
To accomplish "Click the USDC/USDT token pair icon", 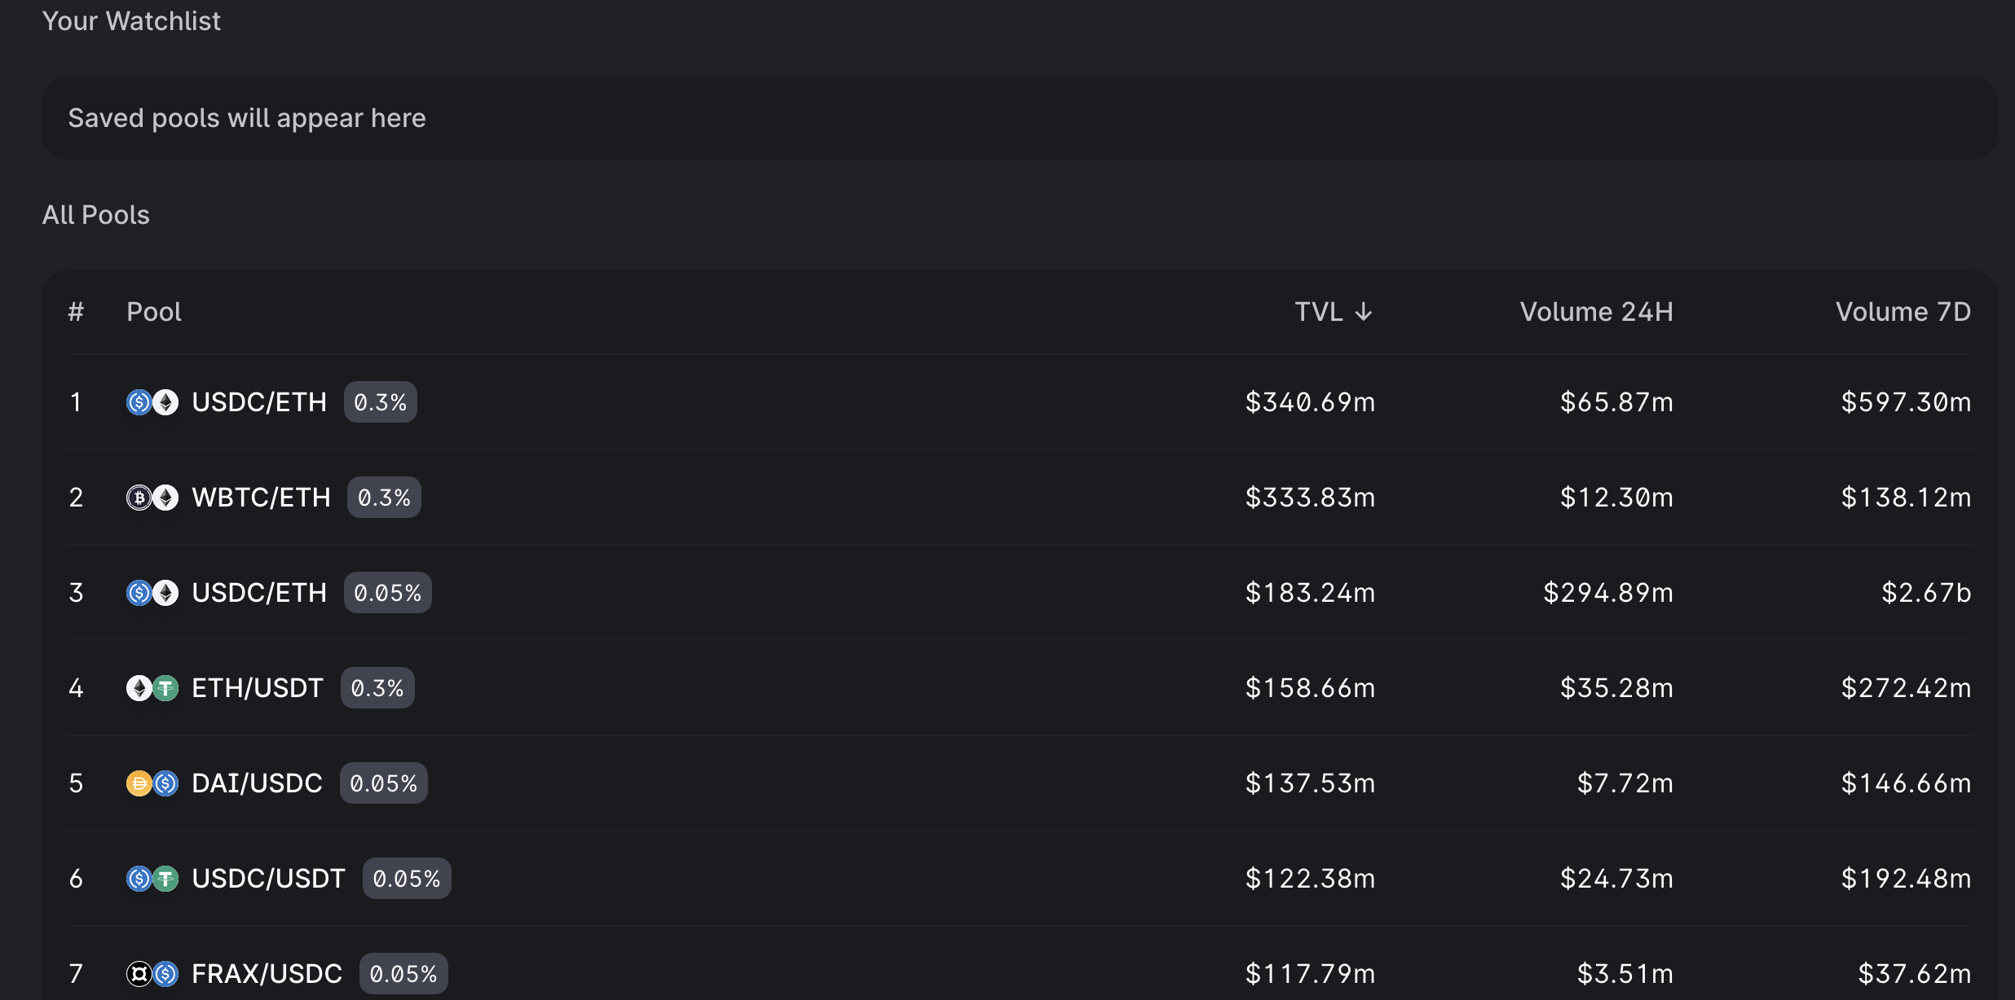I will pyautogui.click(x=152, y=879).
